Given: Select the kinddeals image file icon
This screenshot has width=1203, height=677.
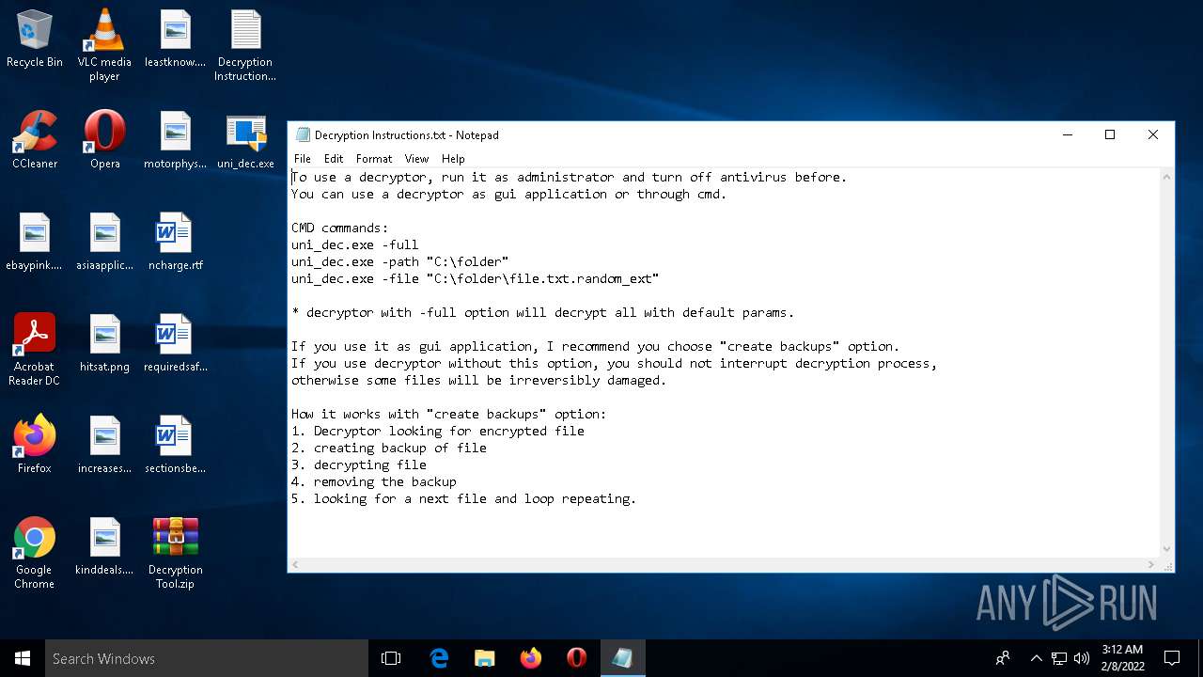Looking at the screenshot, I should pos(104,547).
